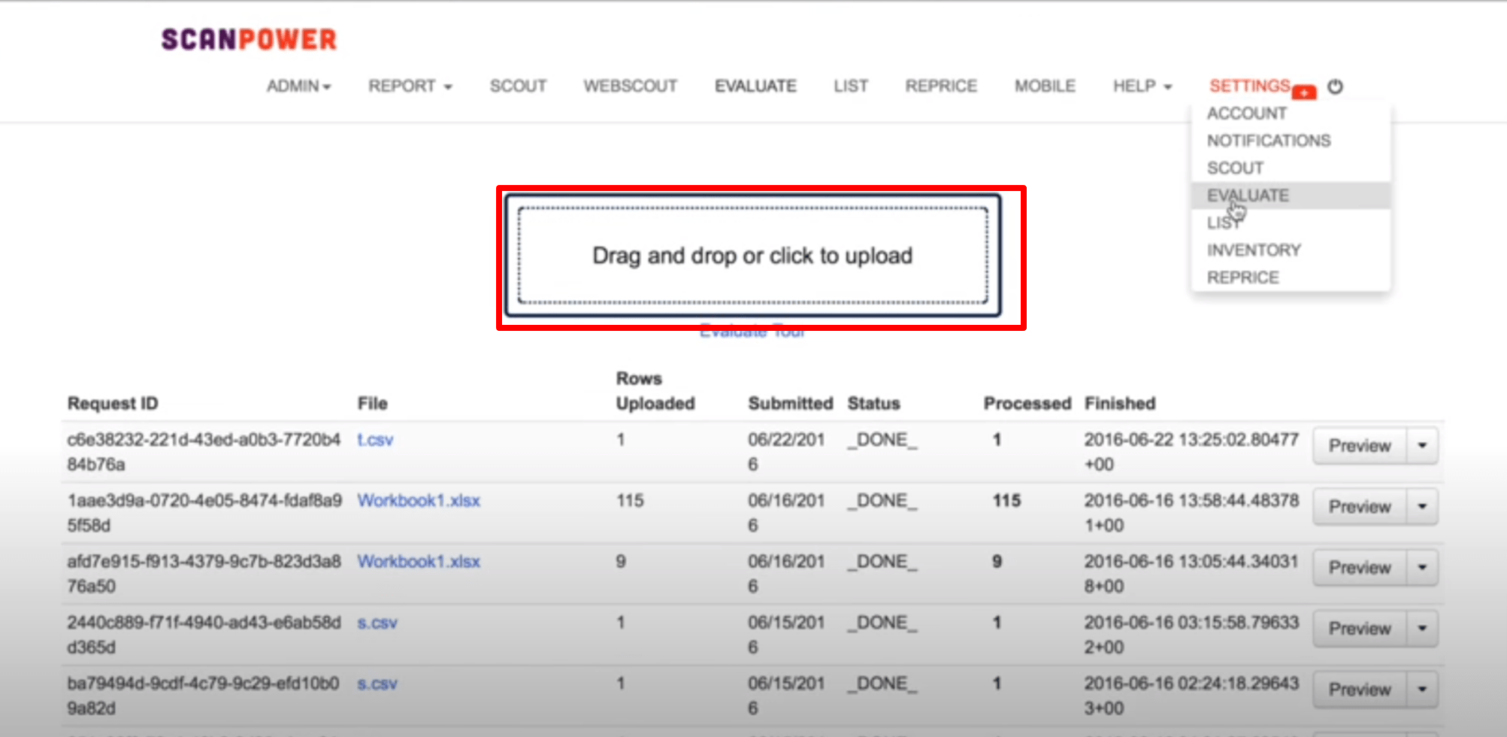Click _DONE_ status of t.csv row

[x=882, y=439]
